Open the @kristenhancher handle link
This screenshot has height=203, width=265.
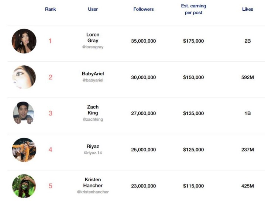point(93,192)
